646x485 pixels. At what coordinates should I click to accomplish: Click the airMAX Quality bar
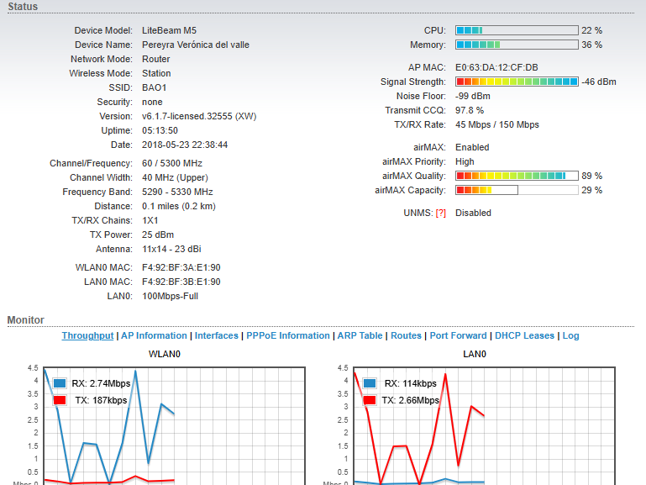pos(517,176)
